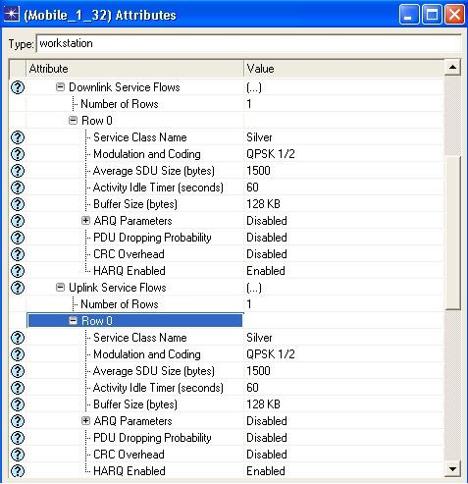Expand downlink ARQ Parameters

pyautogui.click(x=85, y=221)
